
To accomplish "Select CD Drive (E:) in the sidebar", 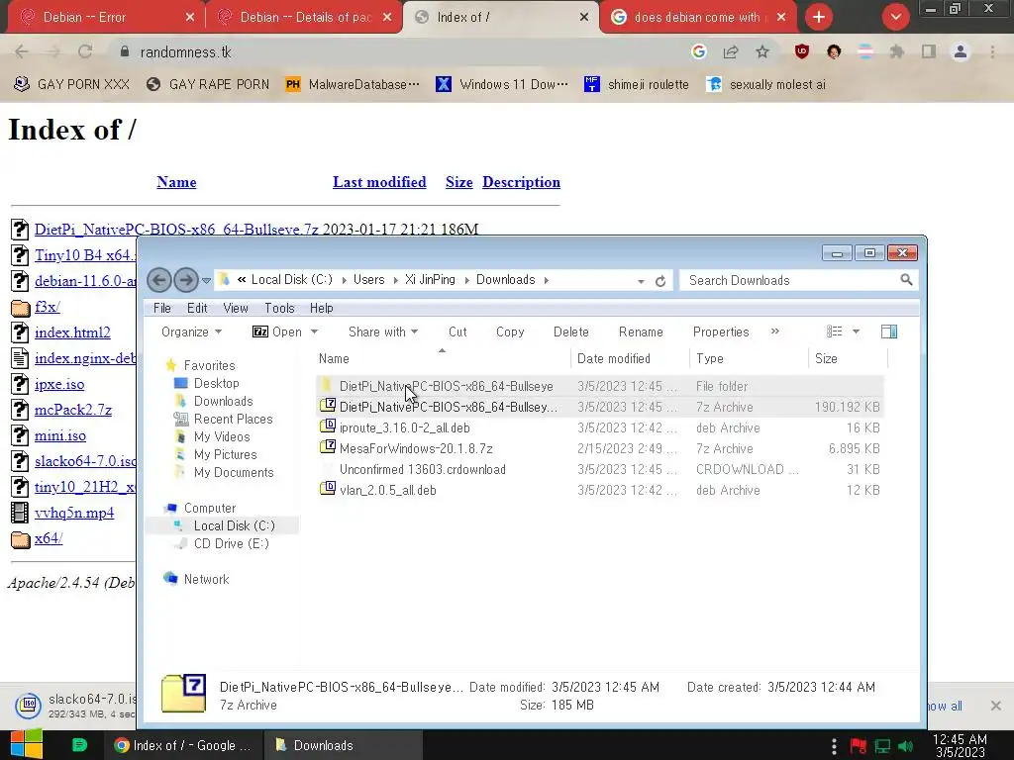I will click(x=231, y=543).
